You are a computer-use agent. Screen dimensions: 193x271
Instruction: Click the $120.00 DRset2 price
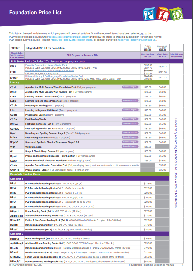point(148,252)
